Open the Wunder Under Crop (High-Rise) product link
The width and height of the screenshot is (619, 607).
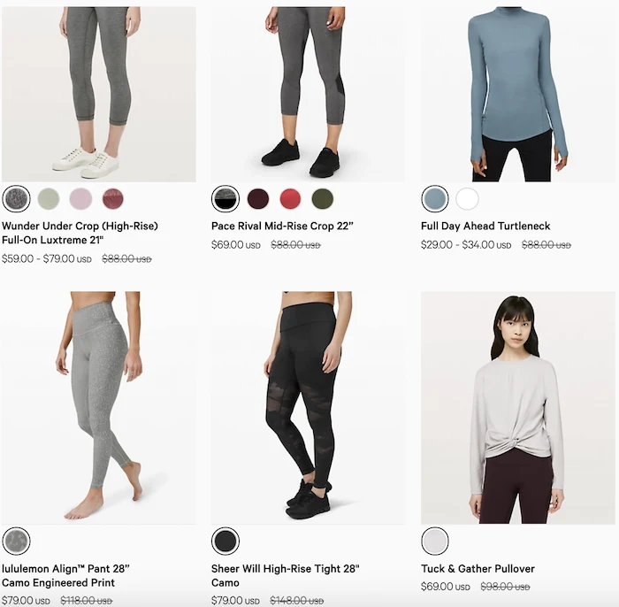pyautogui.click(x=80, y=233)
